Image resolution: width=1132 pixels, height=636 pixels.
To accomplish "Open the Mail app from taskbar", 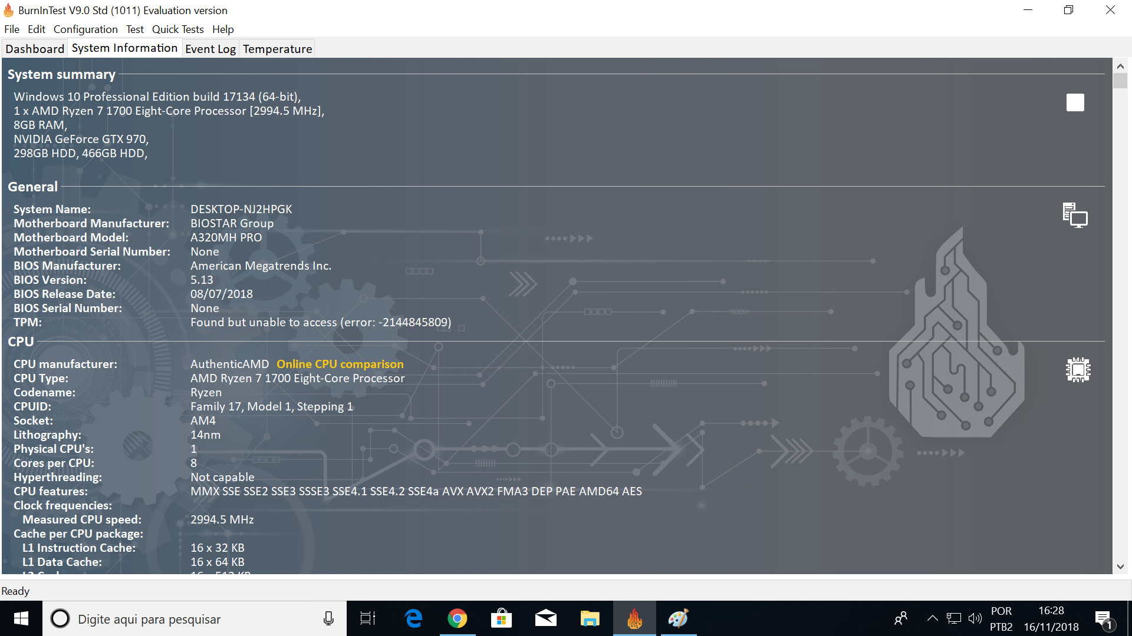I will pyautogui.click(x=546, y=618).
